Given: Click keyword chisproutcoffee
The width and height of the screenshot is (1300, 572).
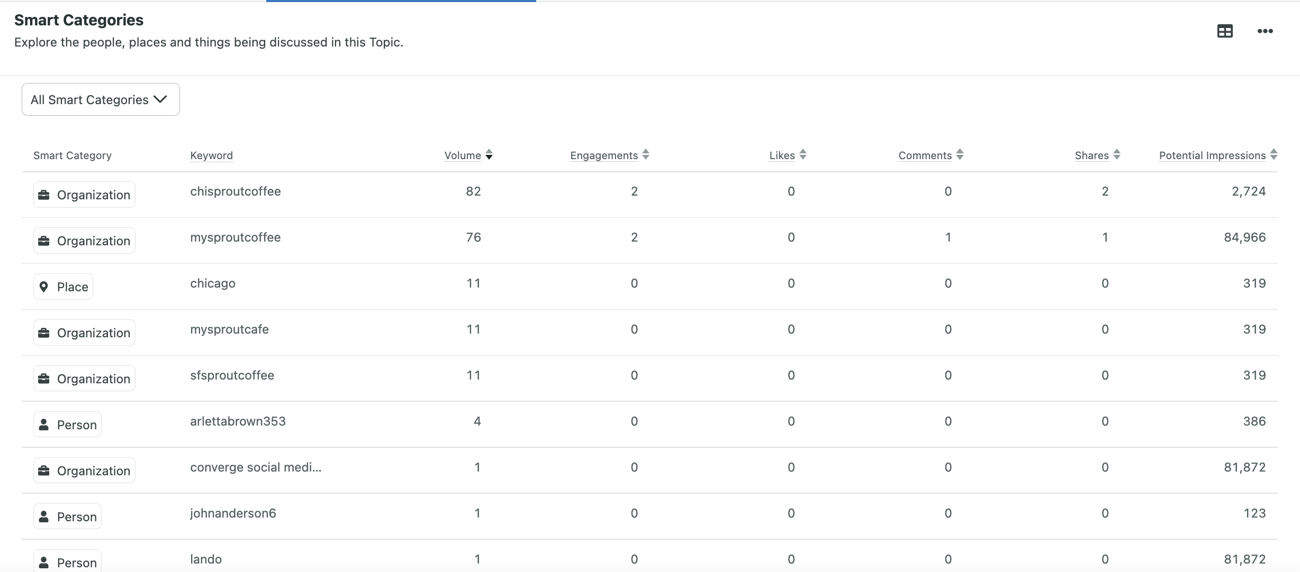Looking at the screenshot, I should point(236,191).
